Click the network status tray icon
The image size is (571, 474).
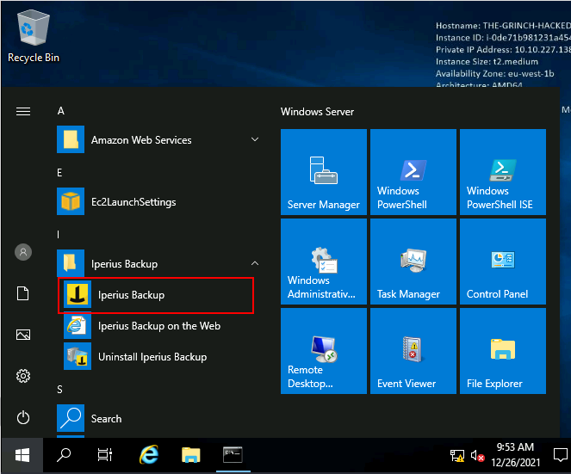tap(457, 455)
